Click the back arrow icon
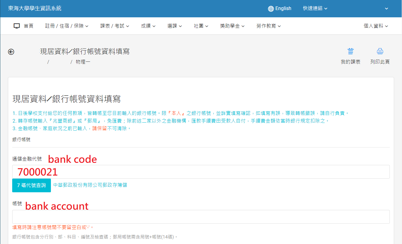Viewport: 402px width, 244px height. [x=11, y=52]
